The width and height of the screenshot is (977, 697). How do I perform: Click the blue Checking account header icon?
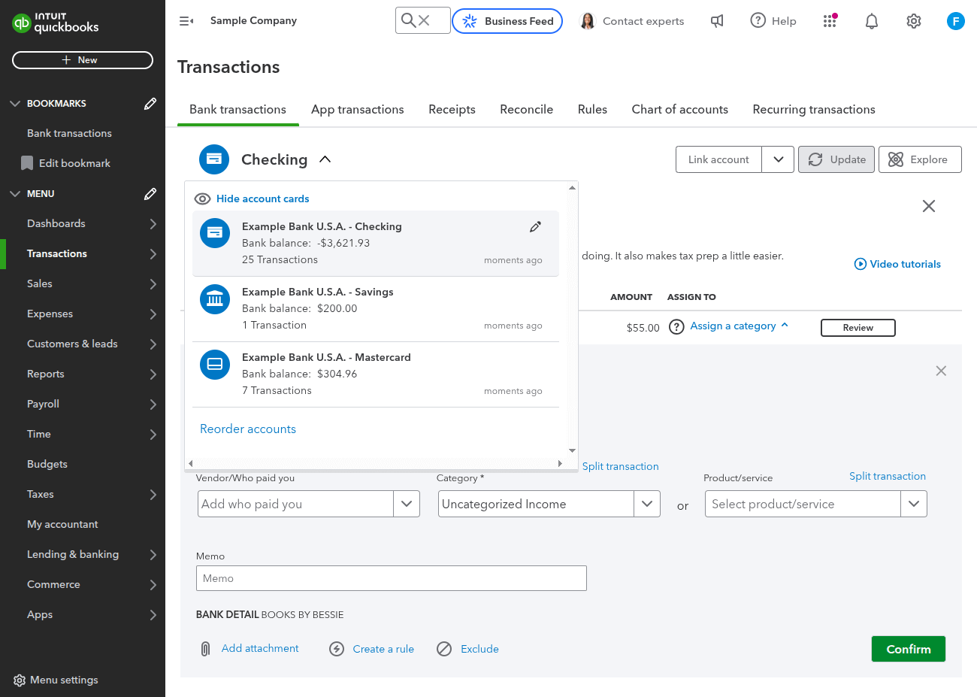coord(214,159)
